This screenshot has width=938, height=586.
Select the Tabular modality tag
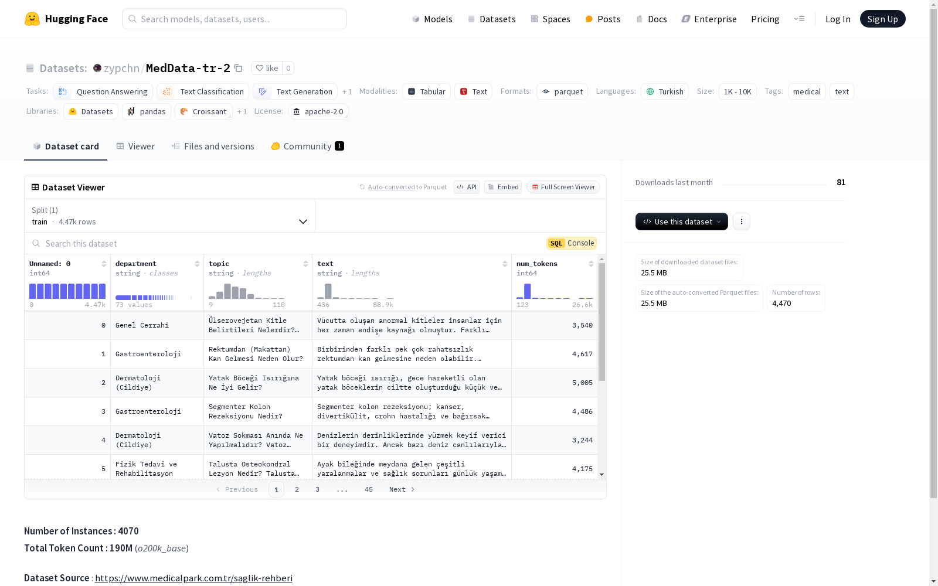coord(426,91)
